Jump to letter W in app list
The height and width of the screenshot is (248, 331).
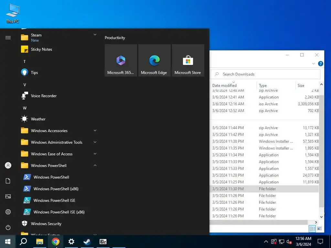(x=25, y=108)
